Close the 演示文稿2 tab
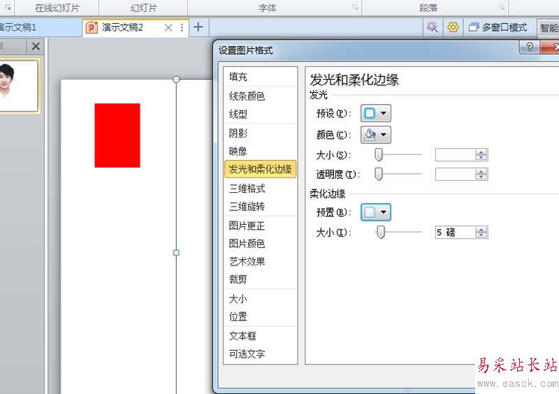 (168, 27)
